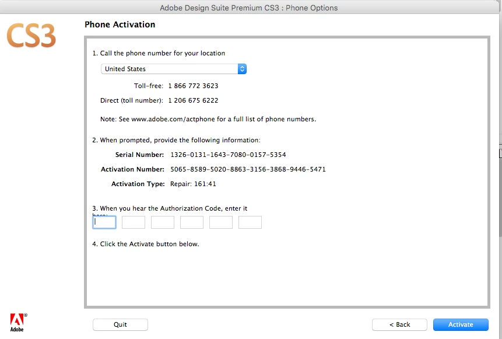
Task: Click step 2 When prompted instruction text
Action: (x=177, y=141)
